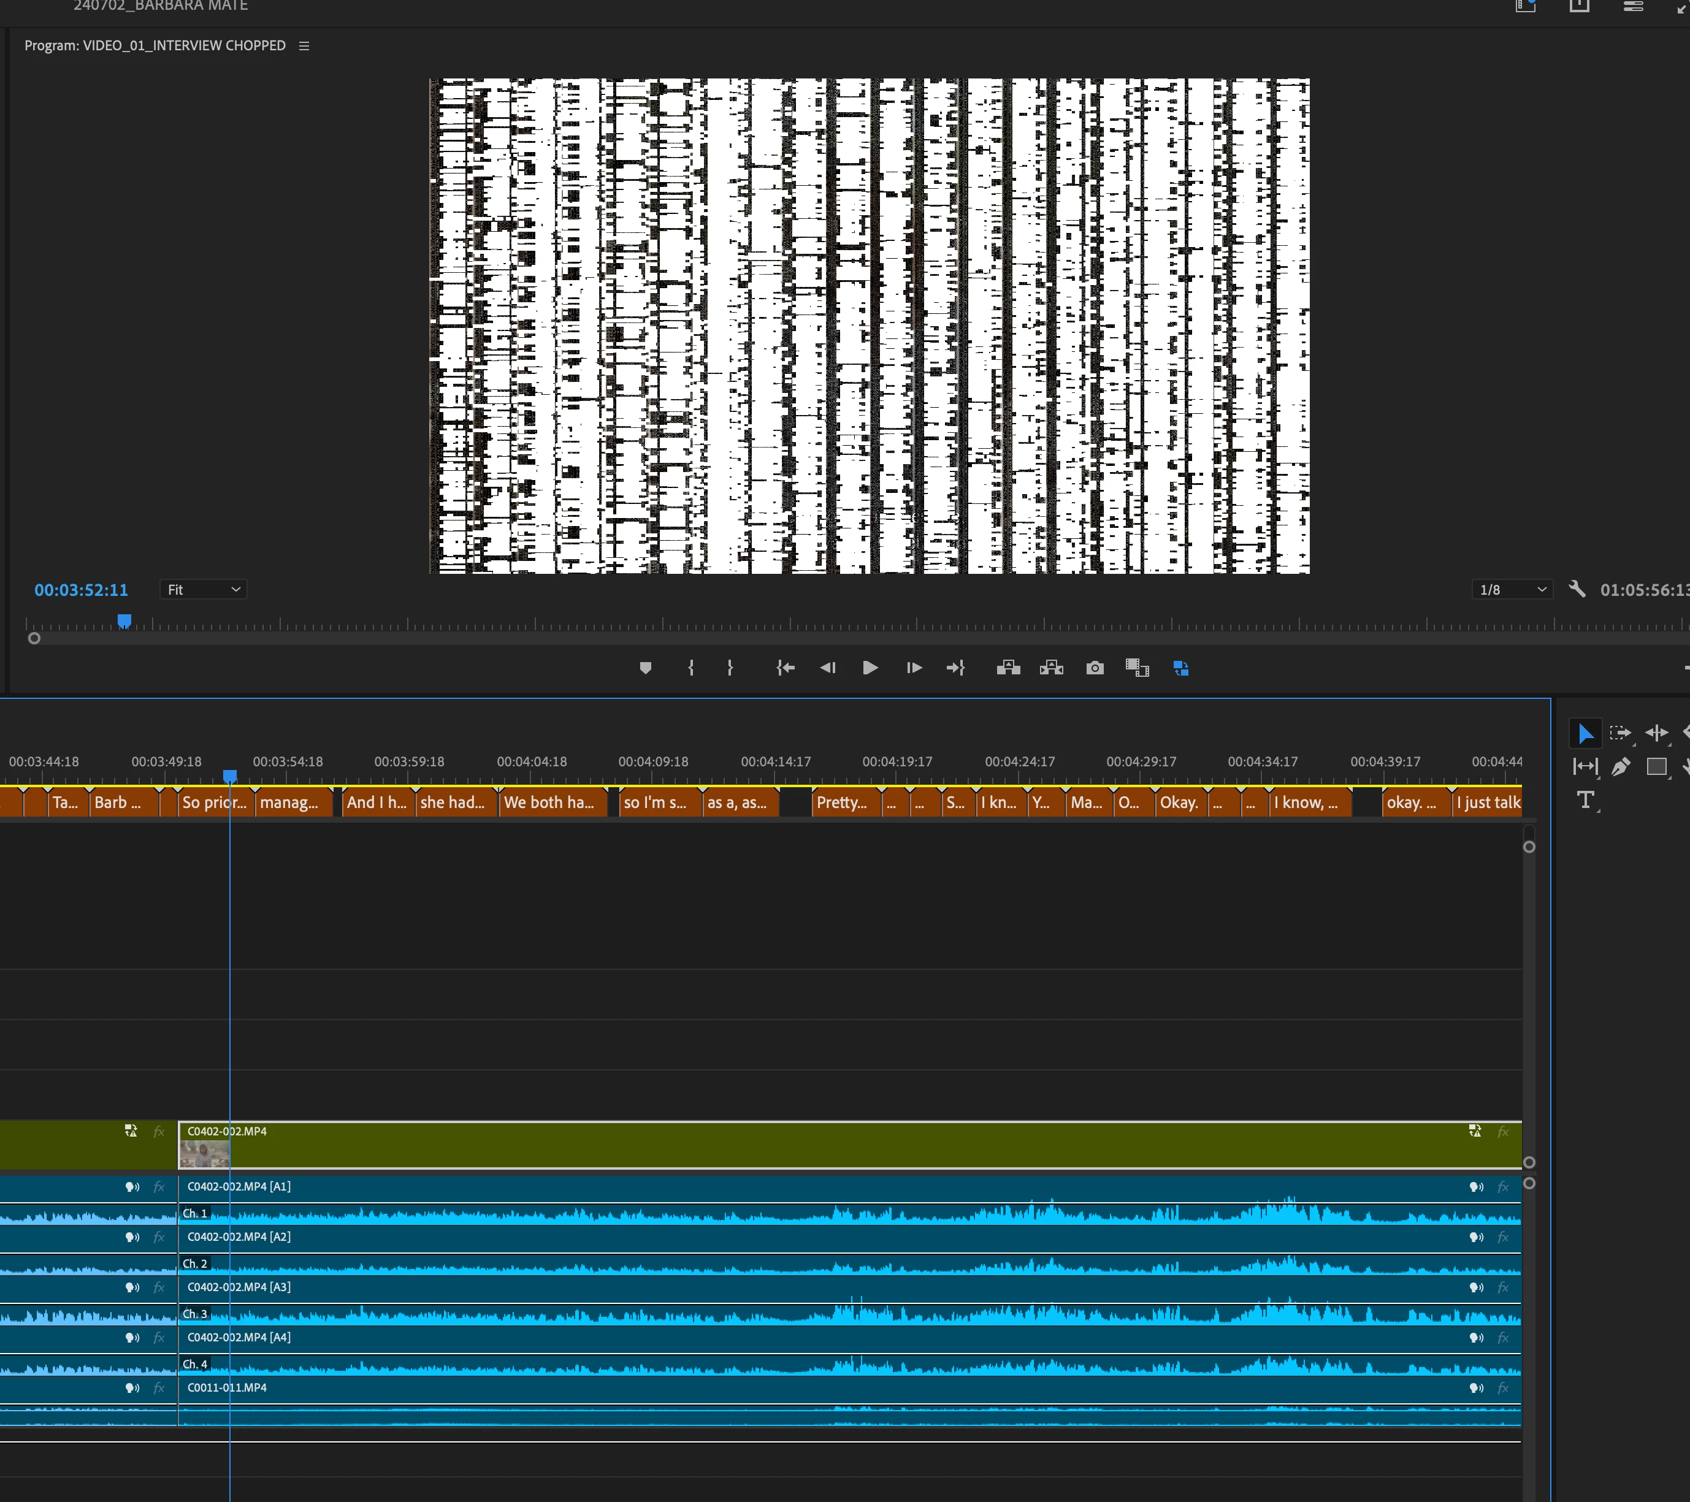Select the Pen tool
Viewport: 1690px width, 1502px height.
click(x=1621, y=767)
